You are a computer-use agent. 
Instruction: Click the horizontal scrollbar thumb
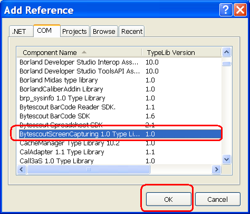pos(89,170)
